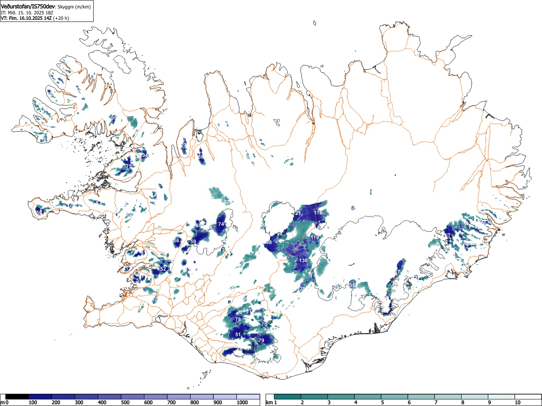Click the legend tick label "300"

(79, 403)
